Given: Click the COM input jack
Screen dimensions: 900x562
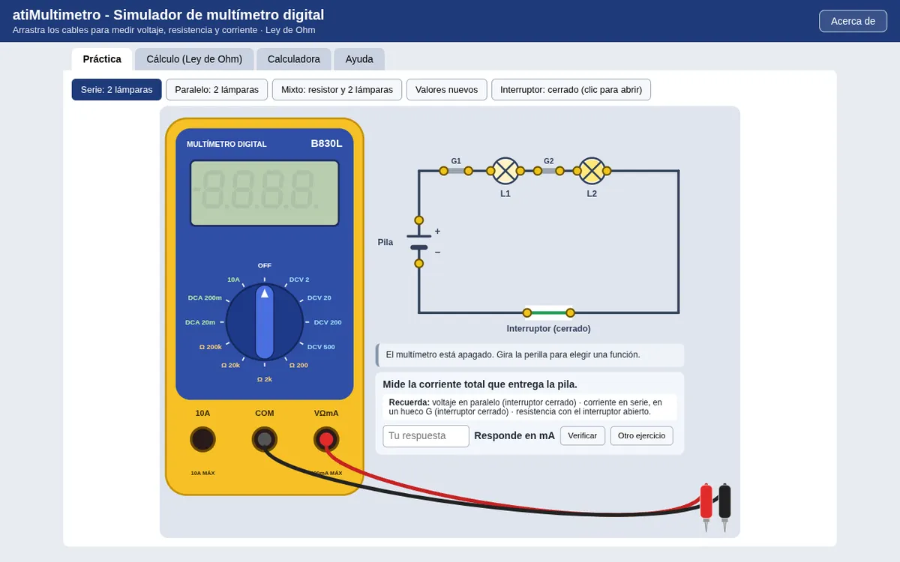Looking at the screenshot, I should coord(264,440).
